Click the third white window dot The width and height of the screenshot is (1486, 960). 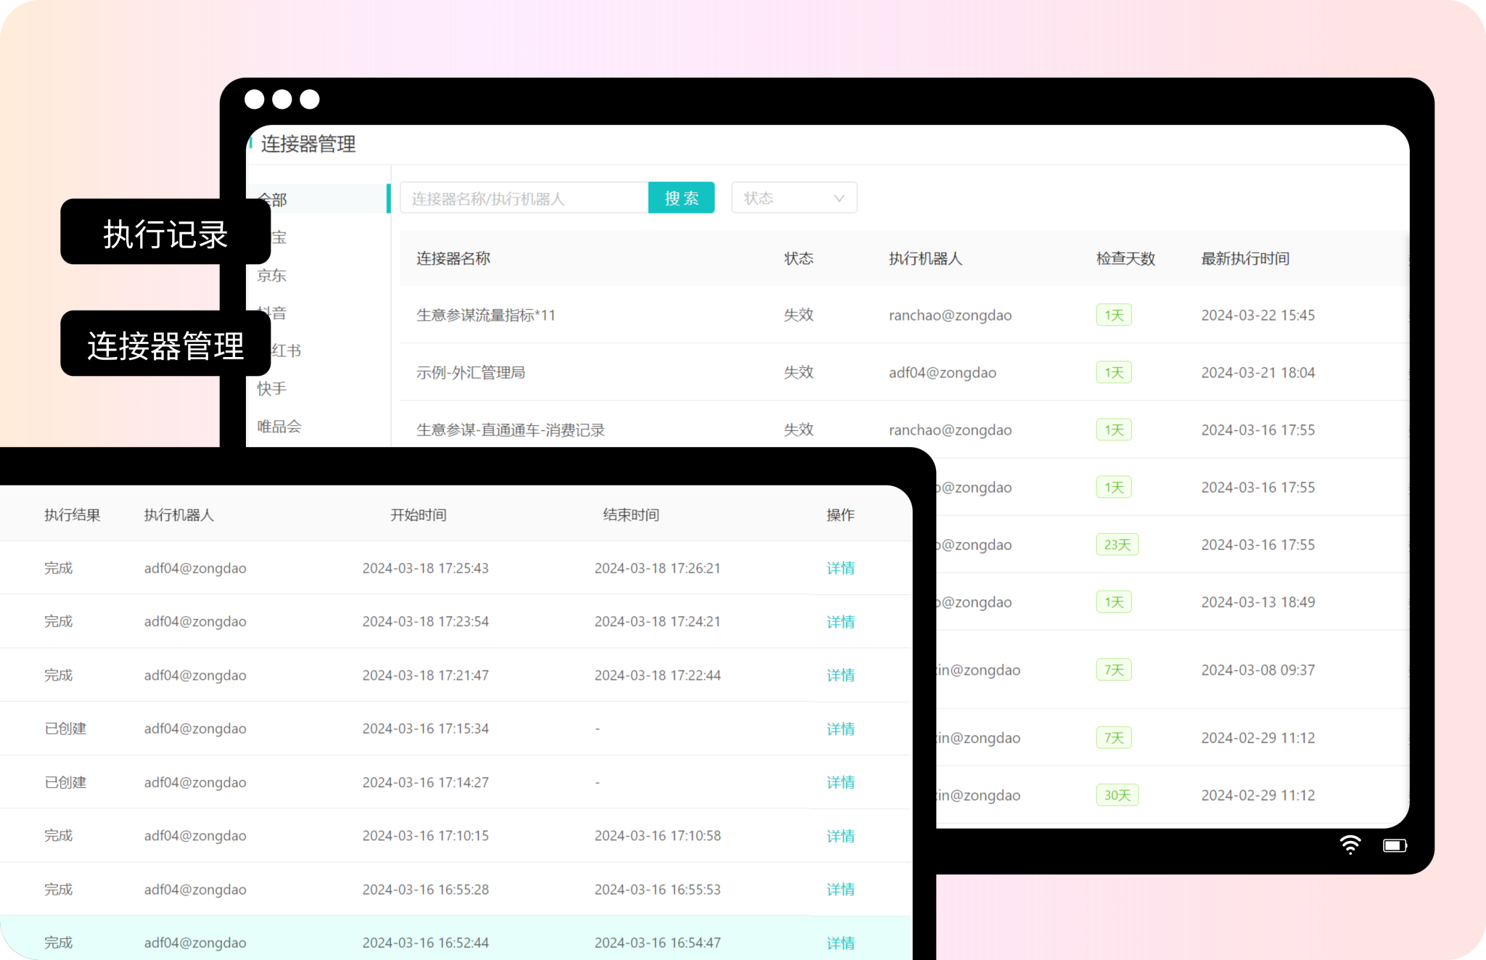click(310, 99)
